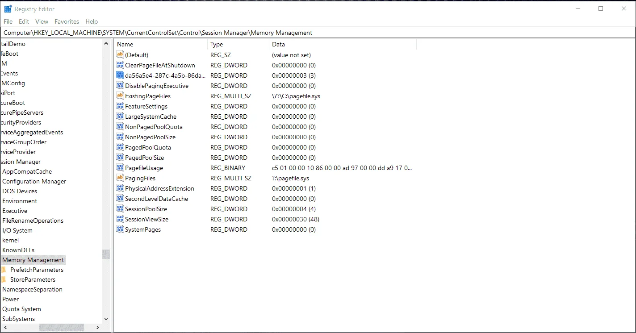Select the SecurityProviders key in tree

coord(21,122)
